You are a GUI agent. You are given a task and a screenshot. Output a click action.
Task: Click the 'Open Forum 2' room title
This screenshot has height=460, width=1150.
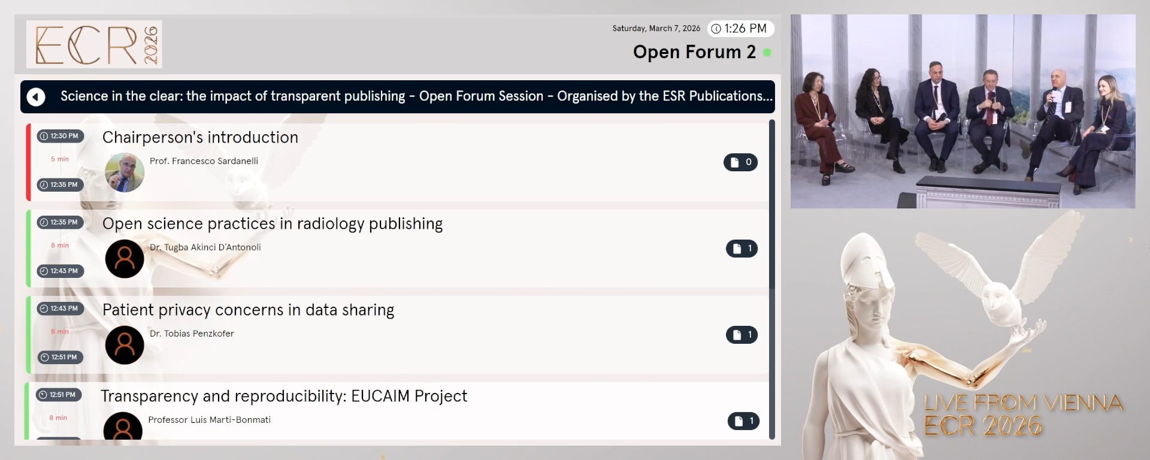coord(694,52)
